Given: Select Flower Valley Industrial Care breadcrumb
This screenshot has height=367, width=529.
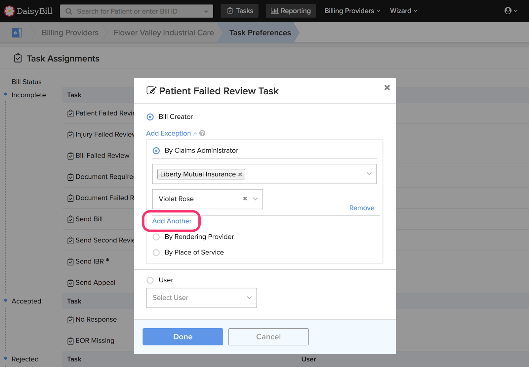Looking at the screenshot, I should point(164,32).
